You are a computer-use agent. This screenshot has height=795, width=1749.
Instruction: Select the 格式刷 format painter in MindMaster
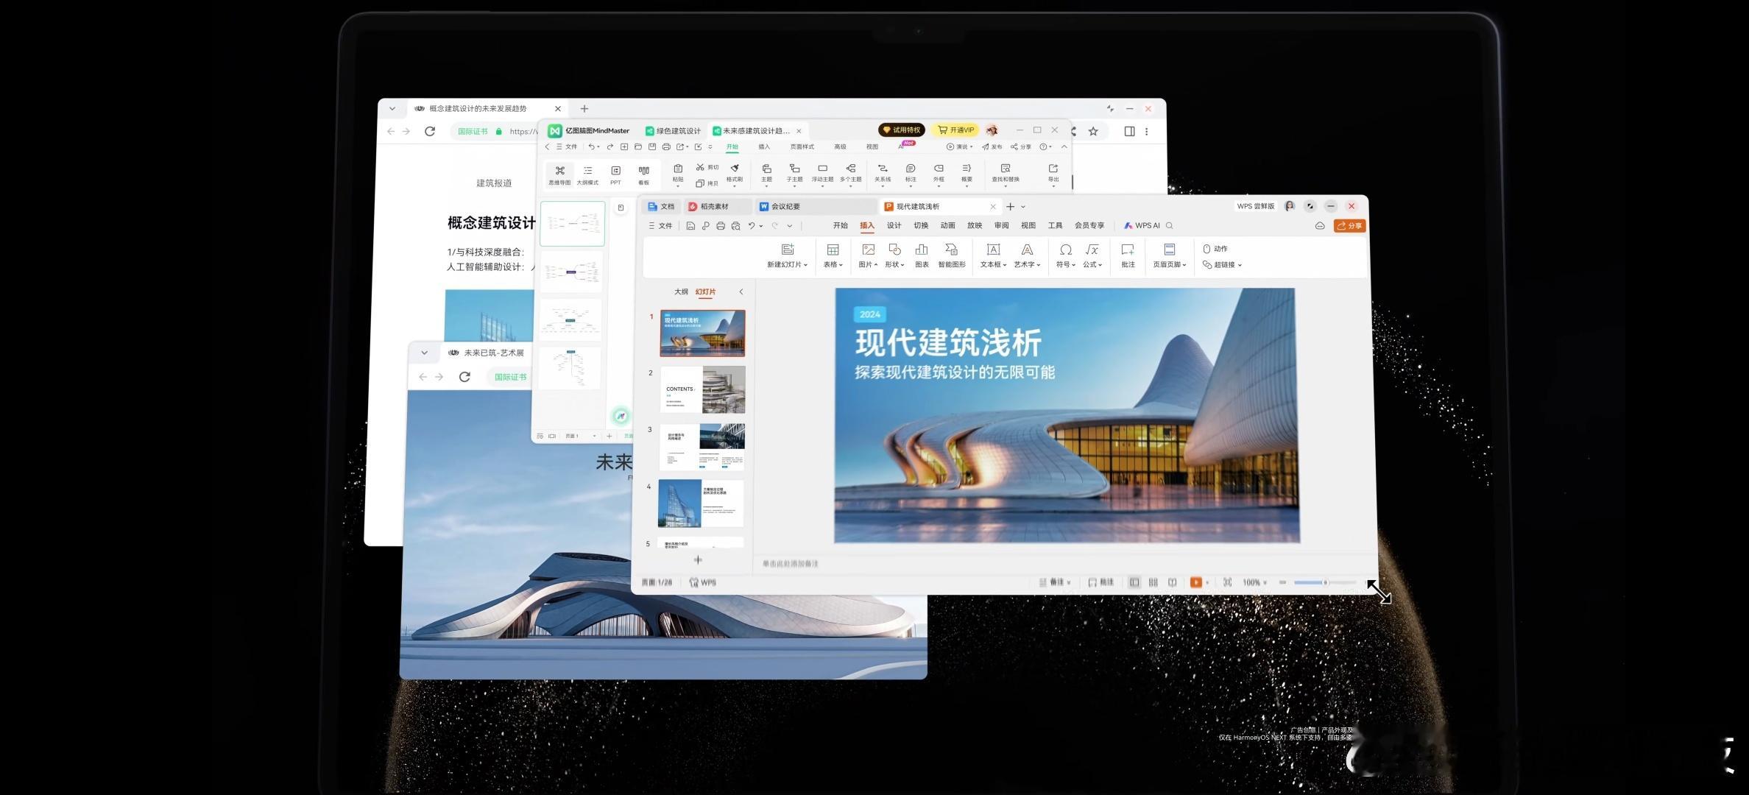click(734, 172)
